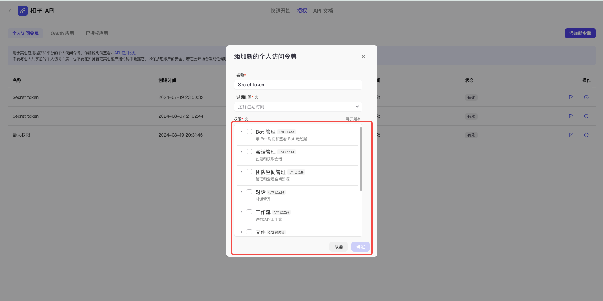Click the permissions list scrollbar
This screenshot has height=301, width=603.
tap(361, 159)
